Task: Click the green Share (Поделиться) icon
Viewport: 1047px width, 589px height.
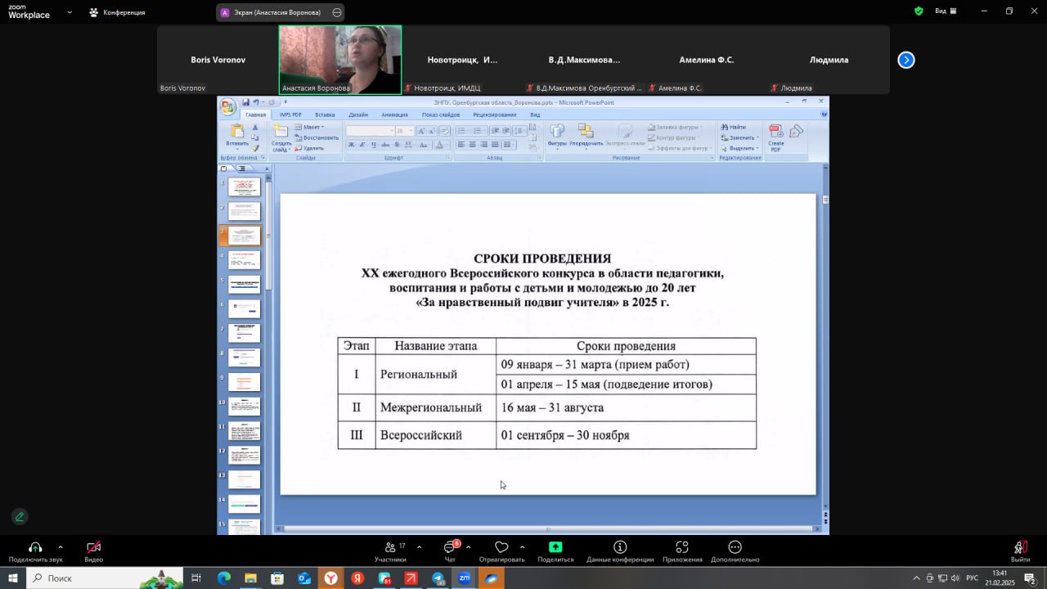Action: click(x=555, y=547)
